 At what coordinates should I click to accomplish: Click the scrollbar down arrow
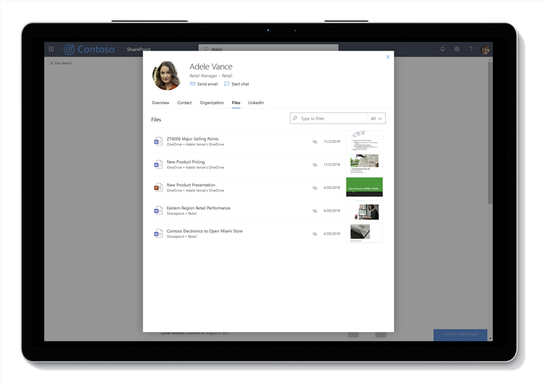(490, 338)
